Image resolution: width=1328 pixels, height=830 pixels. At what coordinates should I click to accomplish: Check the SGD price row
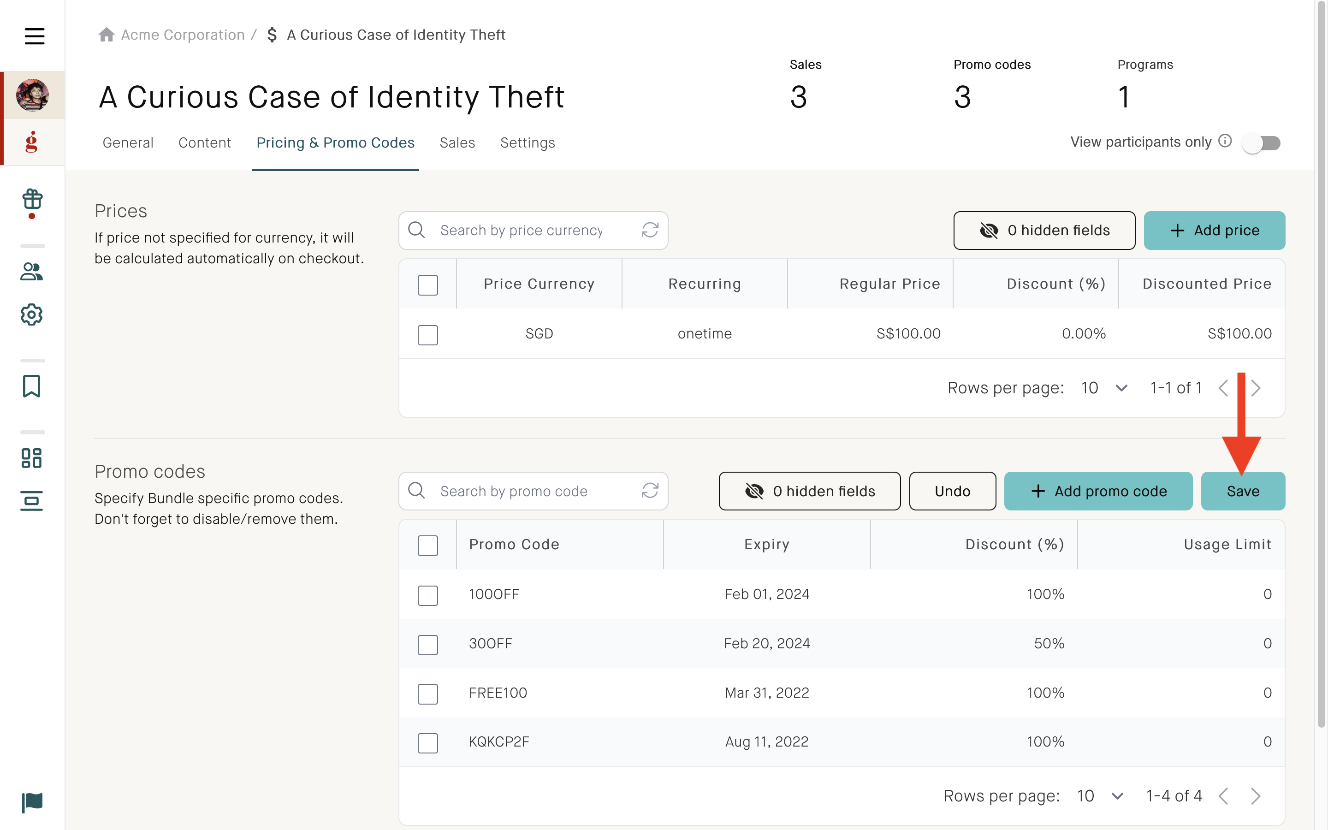pyautogui.click(x=427, y=335)
